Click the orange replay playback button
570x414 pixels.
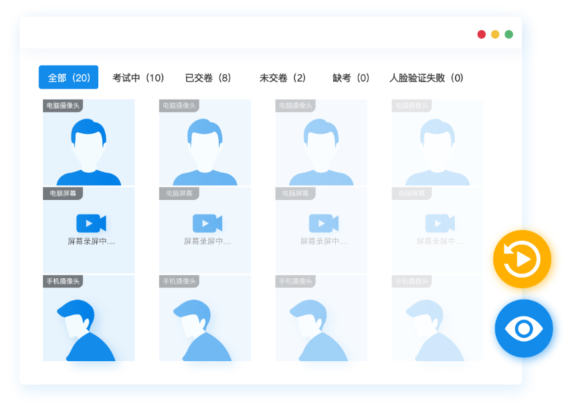click(522, 259)
